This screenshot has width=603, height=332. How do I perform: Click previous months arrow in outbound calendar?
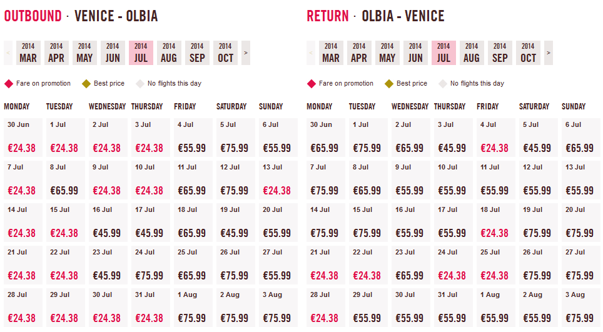coord(8,53)
